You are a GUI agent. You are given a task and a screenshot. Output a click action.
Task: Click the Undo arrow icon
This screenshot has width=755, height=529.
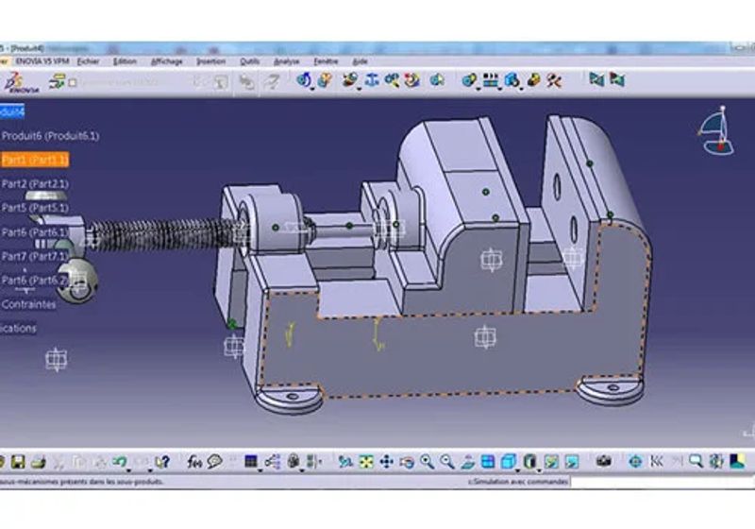(119, 462)
